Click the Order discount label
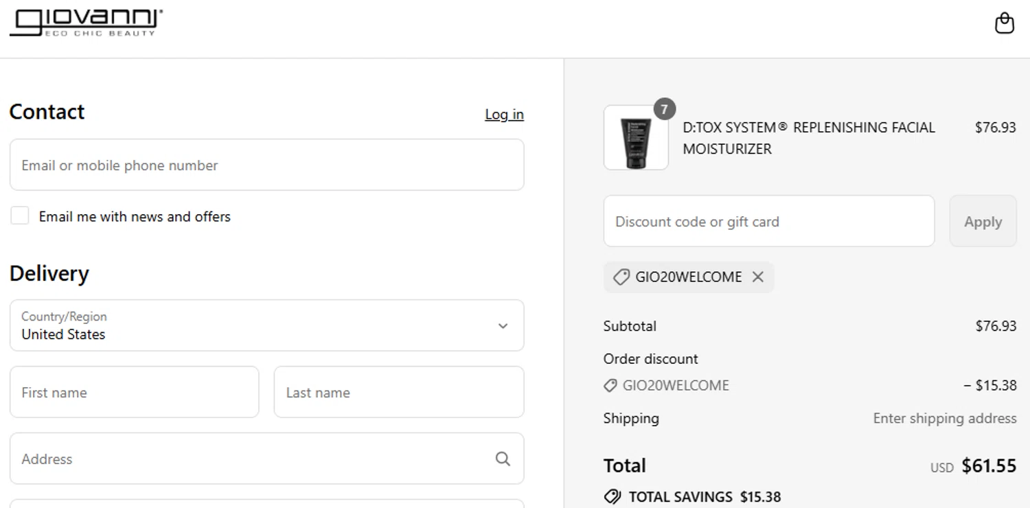1030x508 pixels. tap(650, 358)
